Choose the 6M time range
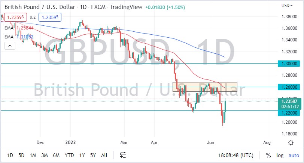This screenshot has height=163, width=304. coord(56,155)
